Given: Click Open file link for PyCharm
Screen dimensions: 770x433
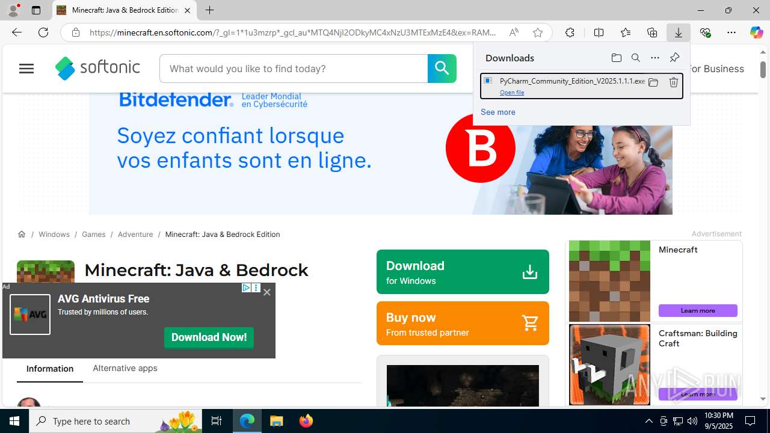Looking at the screenshot, I should 512,93.
